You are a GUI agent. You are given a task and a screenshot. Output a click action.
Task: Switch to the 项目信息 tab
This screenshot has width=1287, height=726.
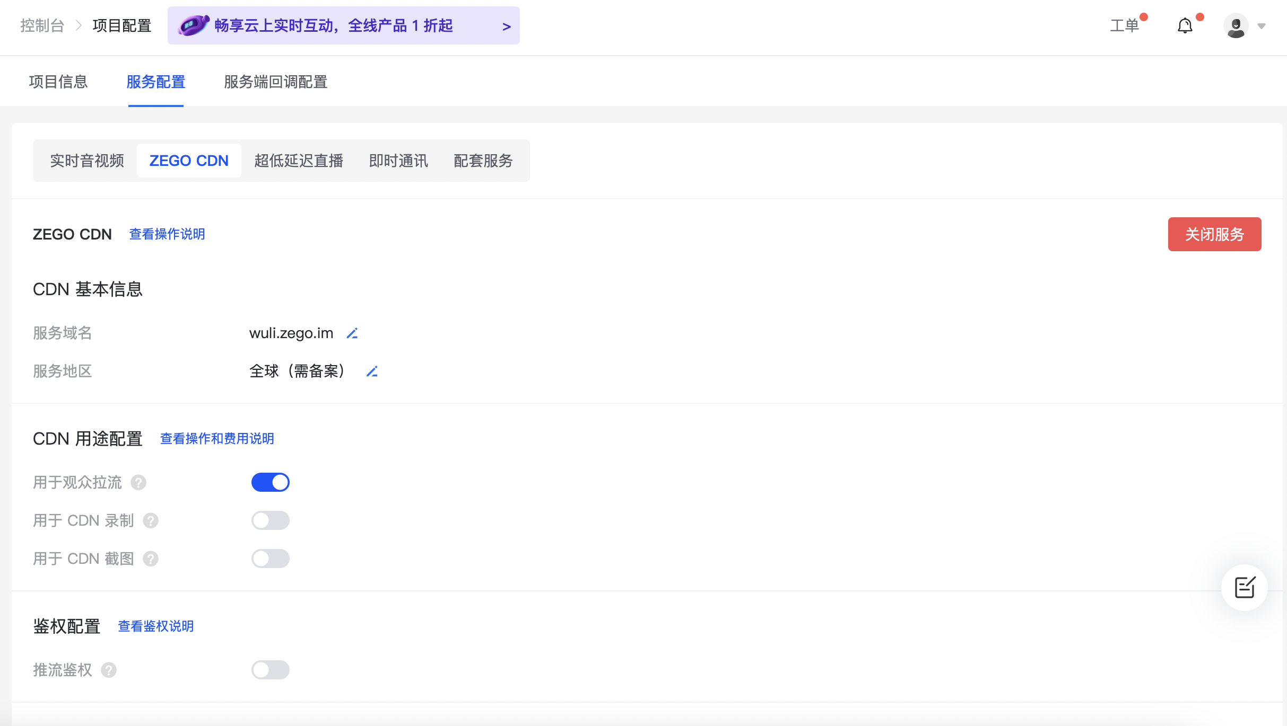pos(58,82)
